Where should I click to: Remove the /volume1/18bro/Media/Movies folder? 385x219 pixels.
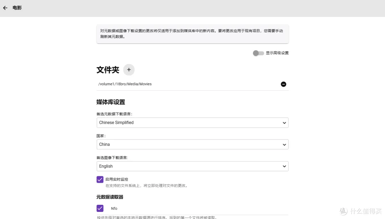pyautogui.click(x=283, y=84)
